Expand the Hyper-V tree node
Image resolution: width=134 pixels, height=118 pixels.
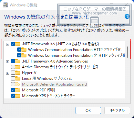coord(7,73)
